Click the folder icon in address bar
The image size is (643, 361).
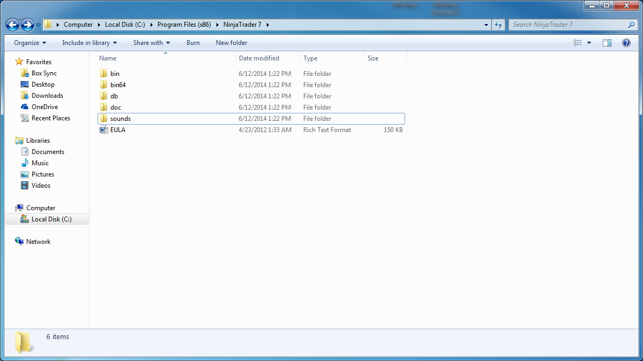click(x=48, y=25)
